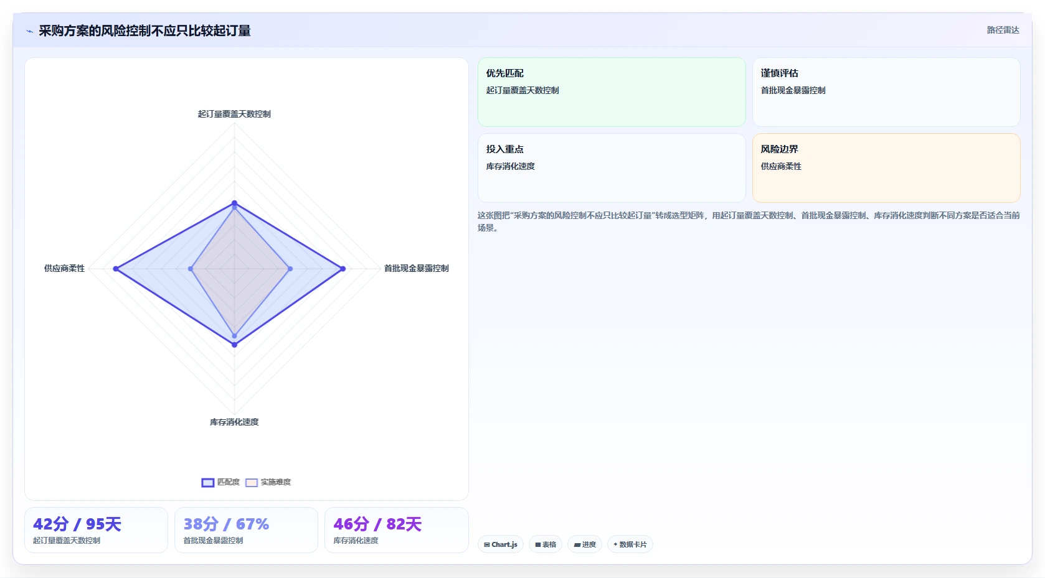
Task: Click 供应商柔性 text in 风险边界 card
Action: click(781, 166)
